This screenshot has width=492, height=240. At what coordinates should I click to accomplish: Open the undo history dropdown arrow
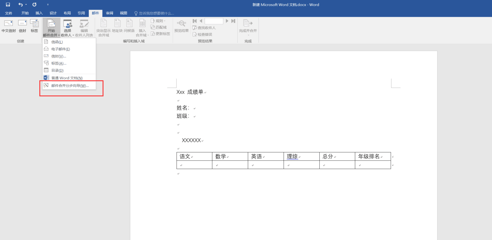click(x=26, y=4)
